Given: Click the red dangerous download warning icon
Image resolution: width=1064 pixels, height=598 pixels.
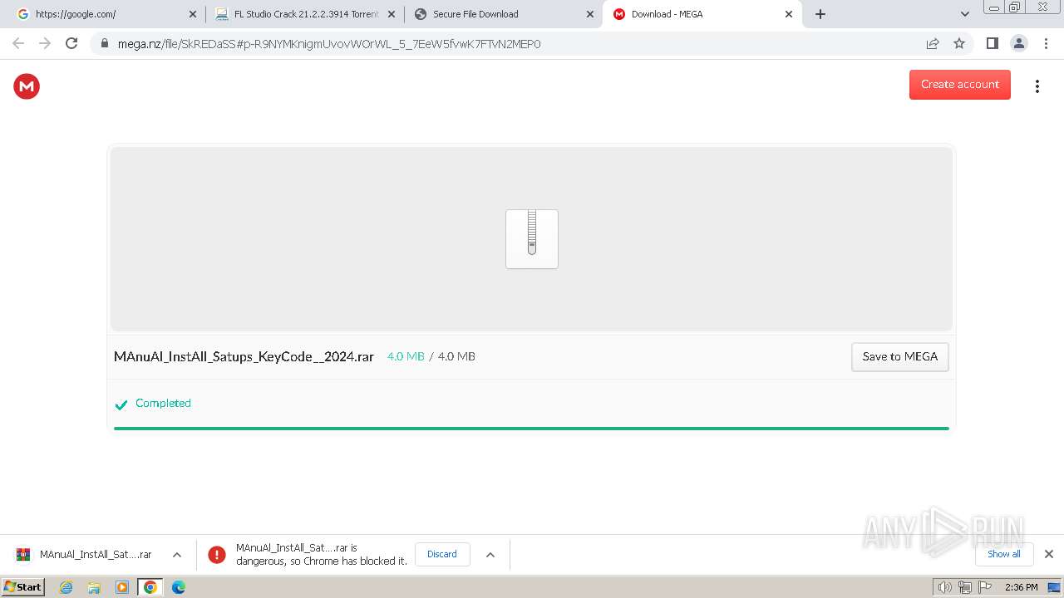Looking at the screenshot, I should tap(217, 555).
